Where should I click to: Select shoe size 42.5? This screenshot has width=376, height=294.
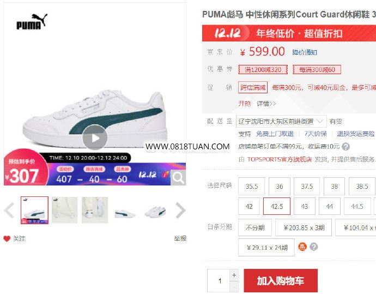pyautogui.click(x=277, y=206)
